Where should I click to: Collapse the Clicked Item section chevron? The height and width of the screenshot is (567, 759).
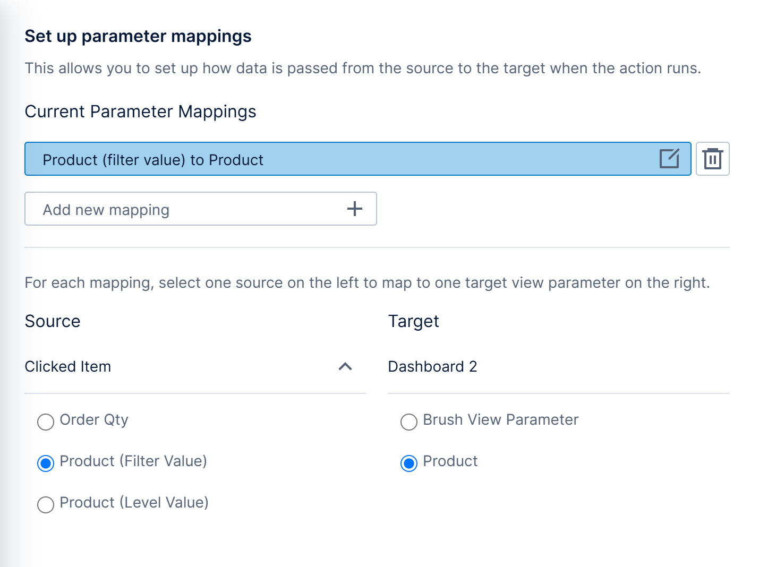(x=345, y=366)
